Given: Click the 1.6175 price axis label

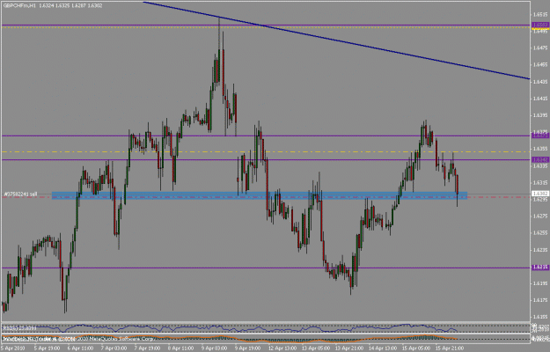Looking at the screenshot, I should (539, 300).
